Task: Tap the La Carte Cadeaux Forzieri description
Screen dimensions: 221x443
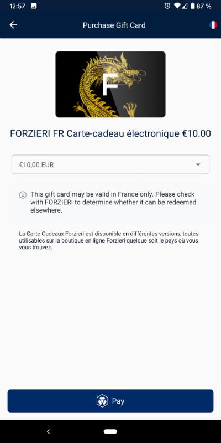Action: pyautogui.click(x=109, y=241)
